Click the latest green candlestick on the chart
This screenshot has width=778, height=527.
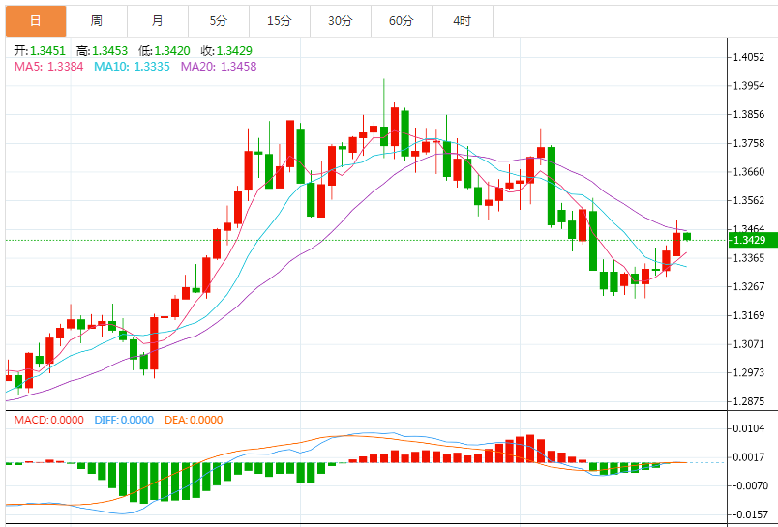pos(687,237)
